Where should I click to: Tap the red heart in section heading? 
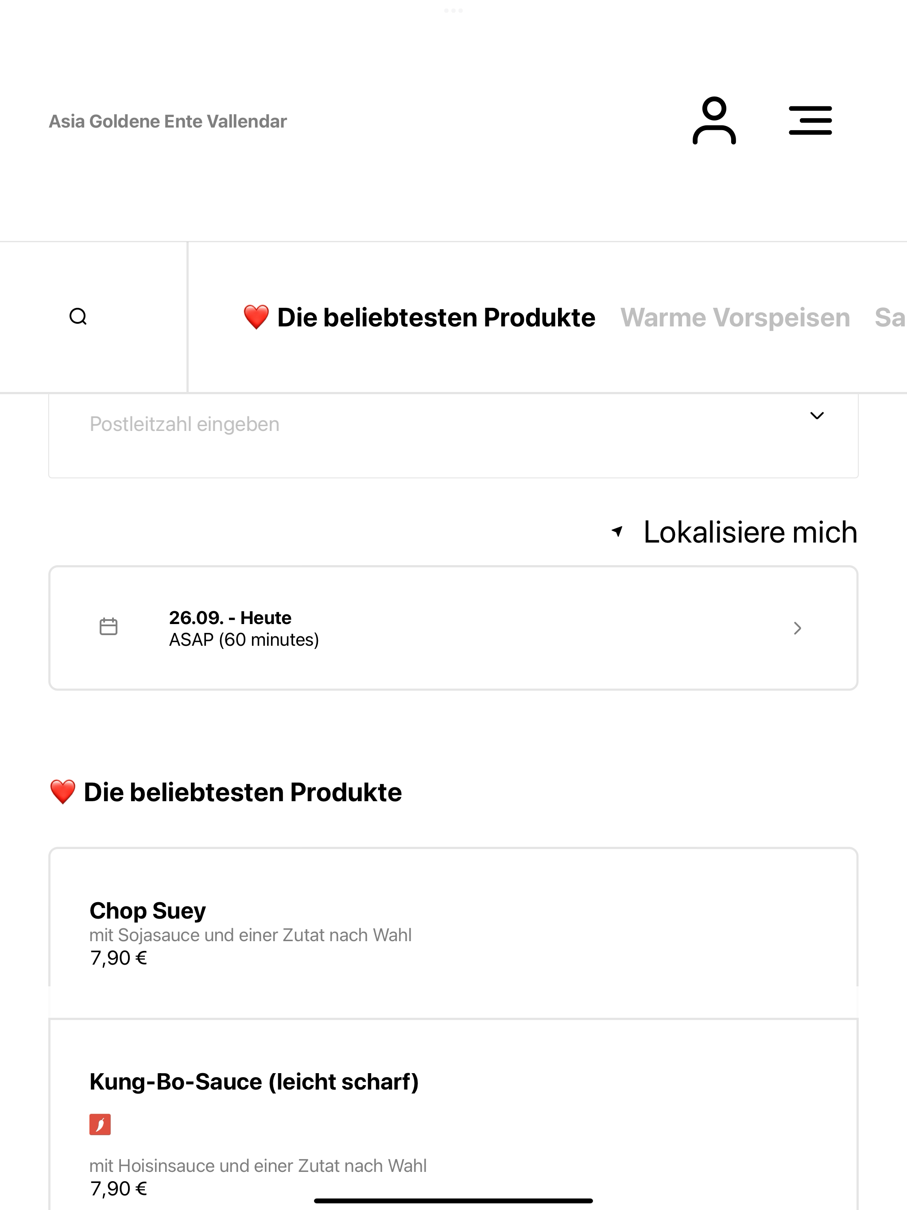click(62, 792)
